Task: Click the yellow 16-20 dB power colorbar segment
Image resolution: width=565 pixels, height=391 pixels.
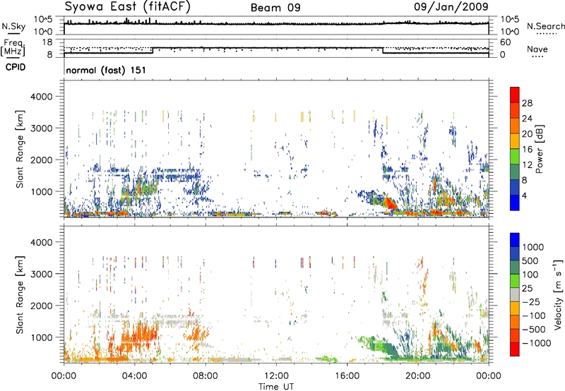Action: tap(515, 140)
